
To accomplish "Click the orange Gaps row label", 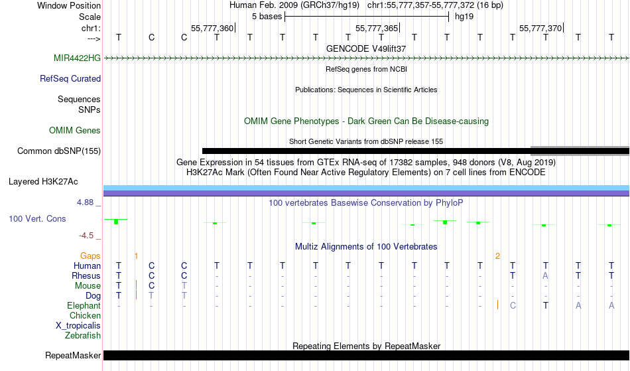I will (x=90, y=256).
